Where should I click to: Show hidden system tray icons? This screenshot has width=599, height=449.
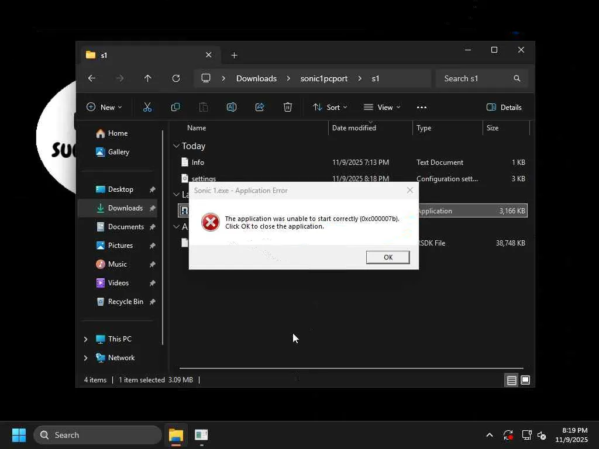pos(490,435)
